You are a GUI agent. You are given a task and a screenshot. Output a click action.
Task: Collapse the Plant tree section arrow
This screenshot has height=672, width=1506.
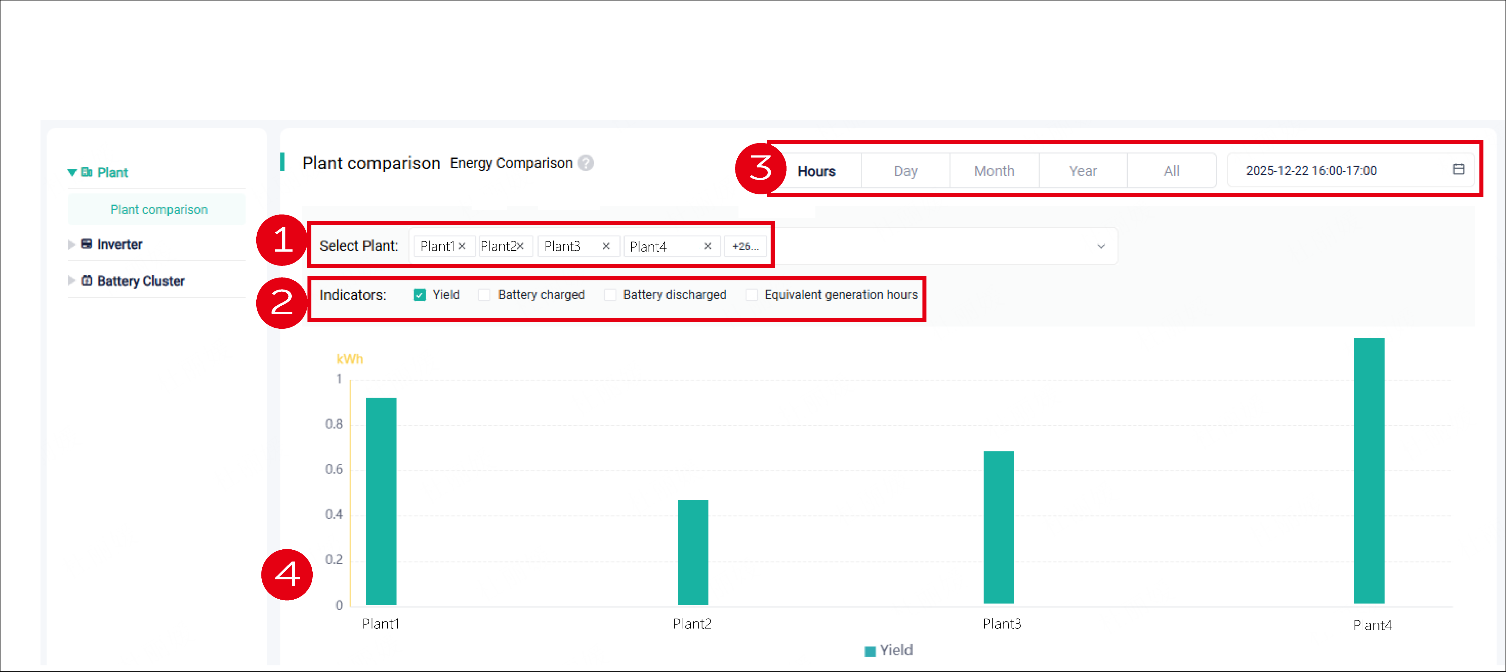click(72, 172)
